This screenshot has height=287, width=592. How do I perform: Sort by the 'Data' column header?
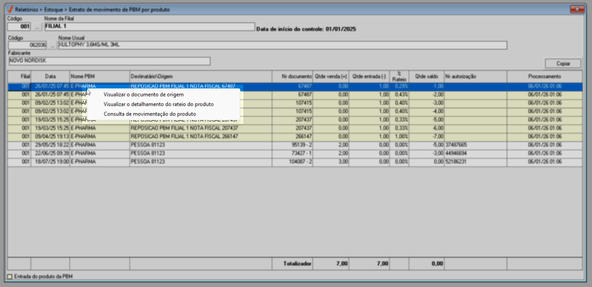50,76
